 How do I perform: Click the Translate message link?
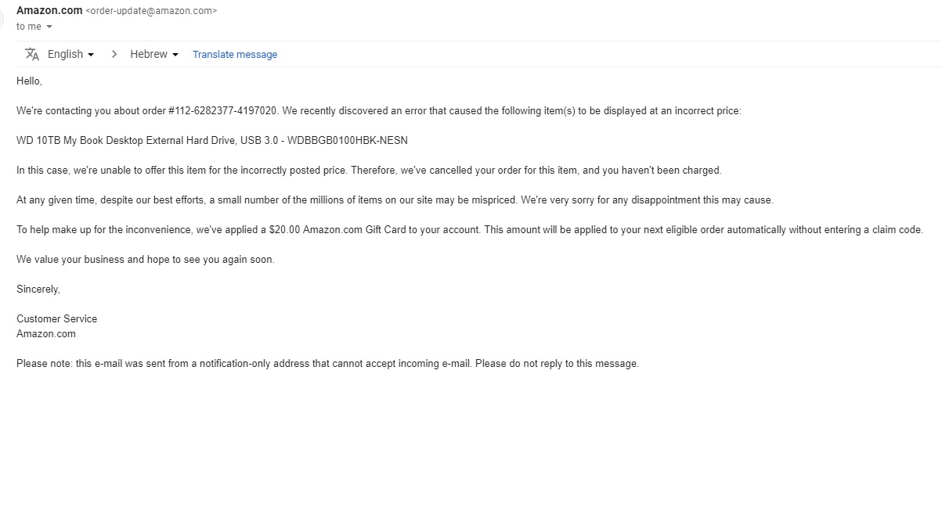(x=235, y=55)
